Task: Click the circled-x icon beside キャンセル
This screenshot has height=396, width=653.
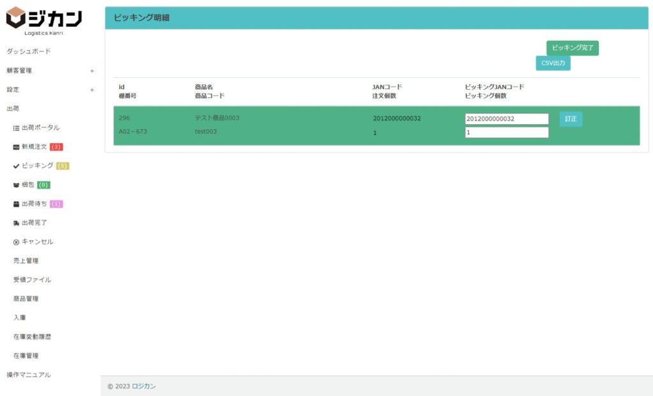Action: pos(16,243)
